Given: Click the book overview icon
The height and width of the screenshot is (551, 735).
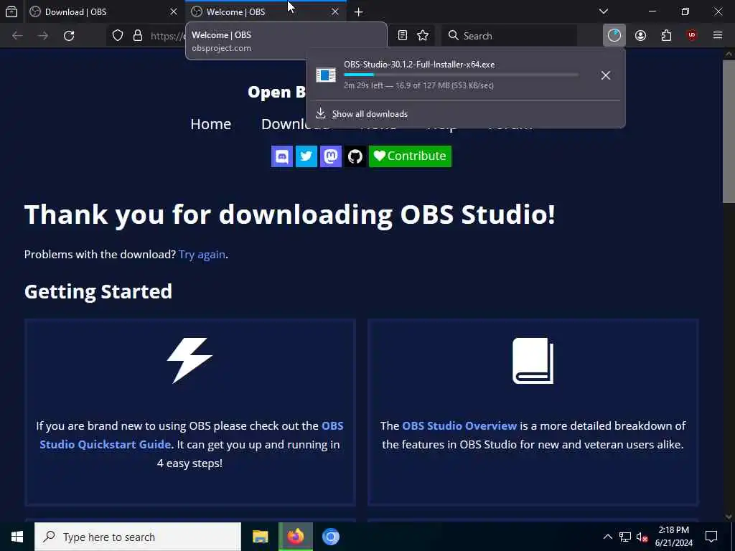Looking at the screenshot, I should tap(533, 361).
